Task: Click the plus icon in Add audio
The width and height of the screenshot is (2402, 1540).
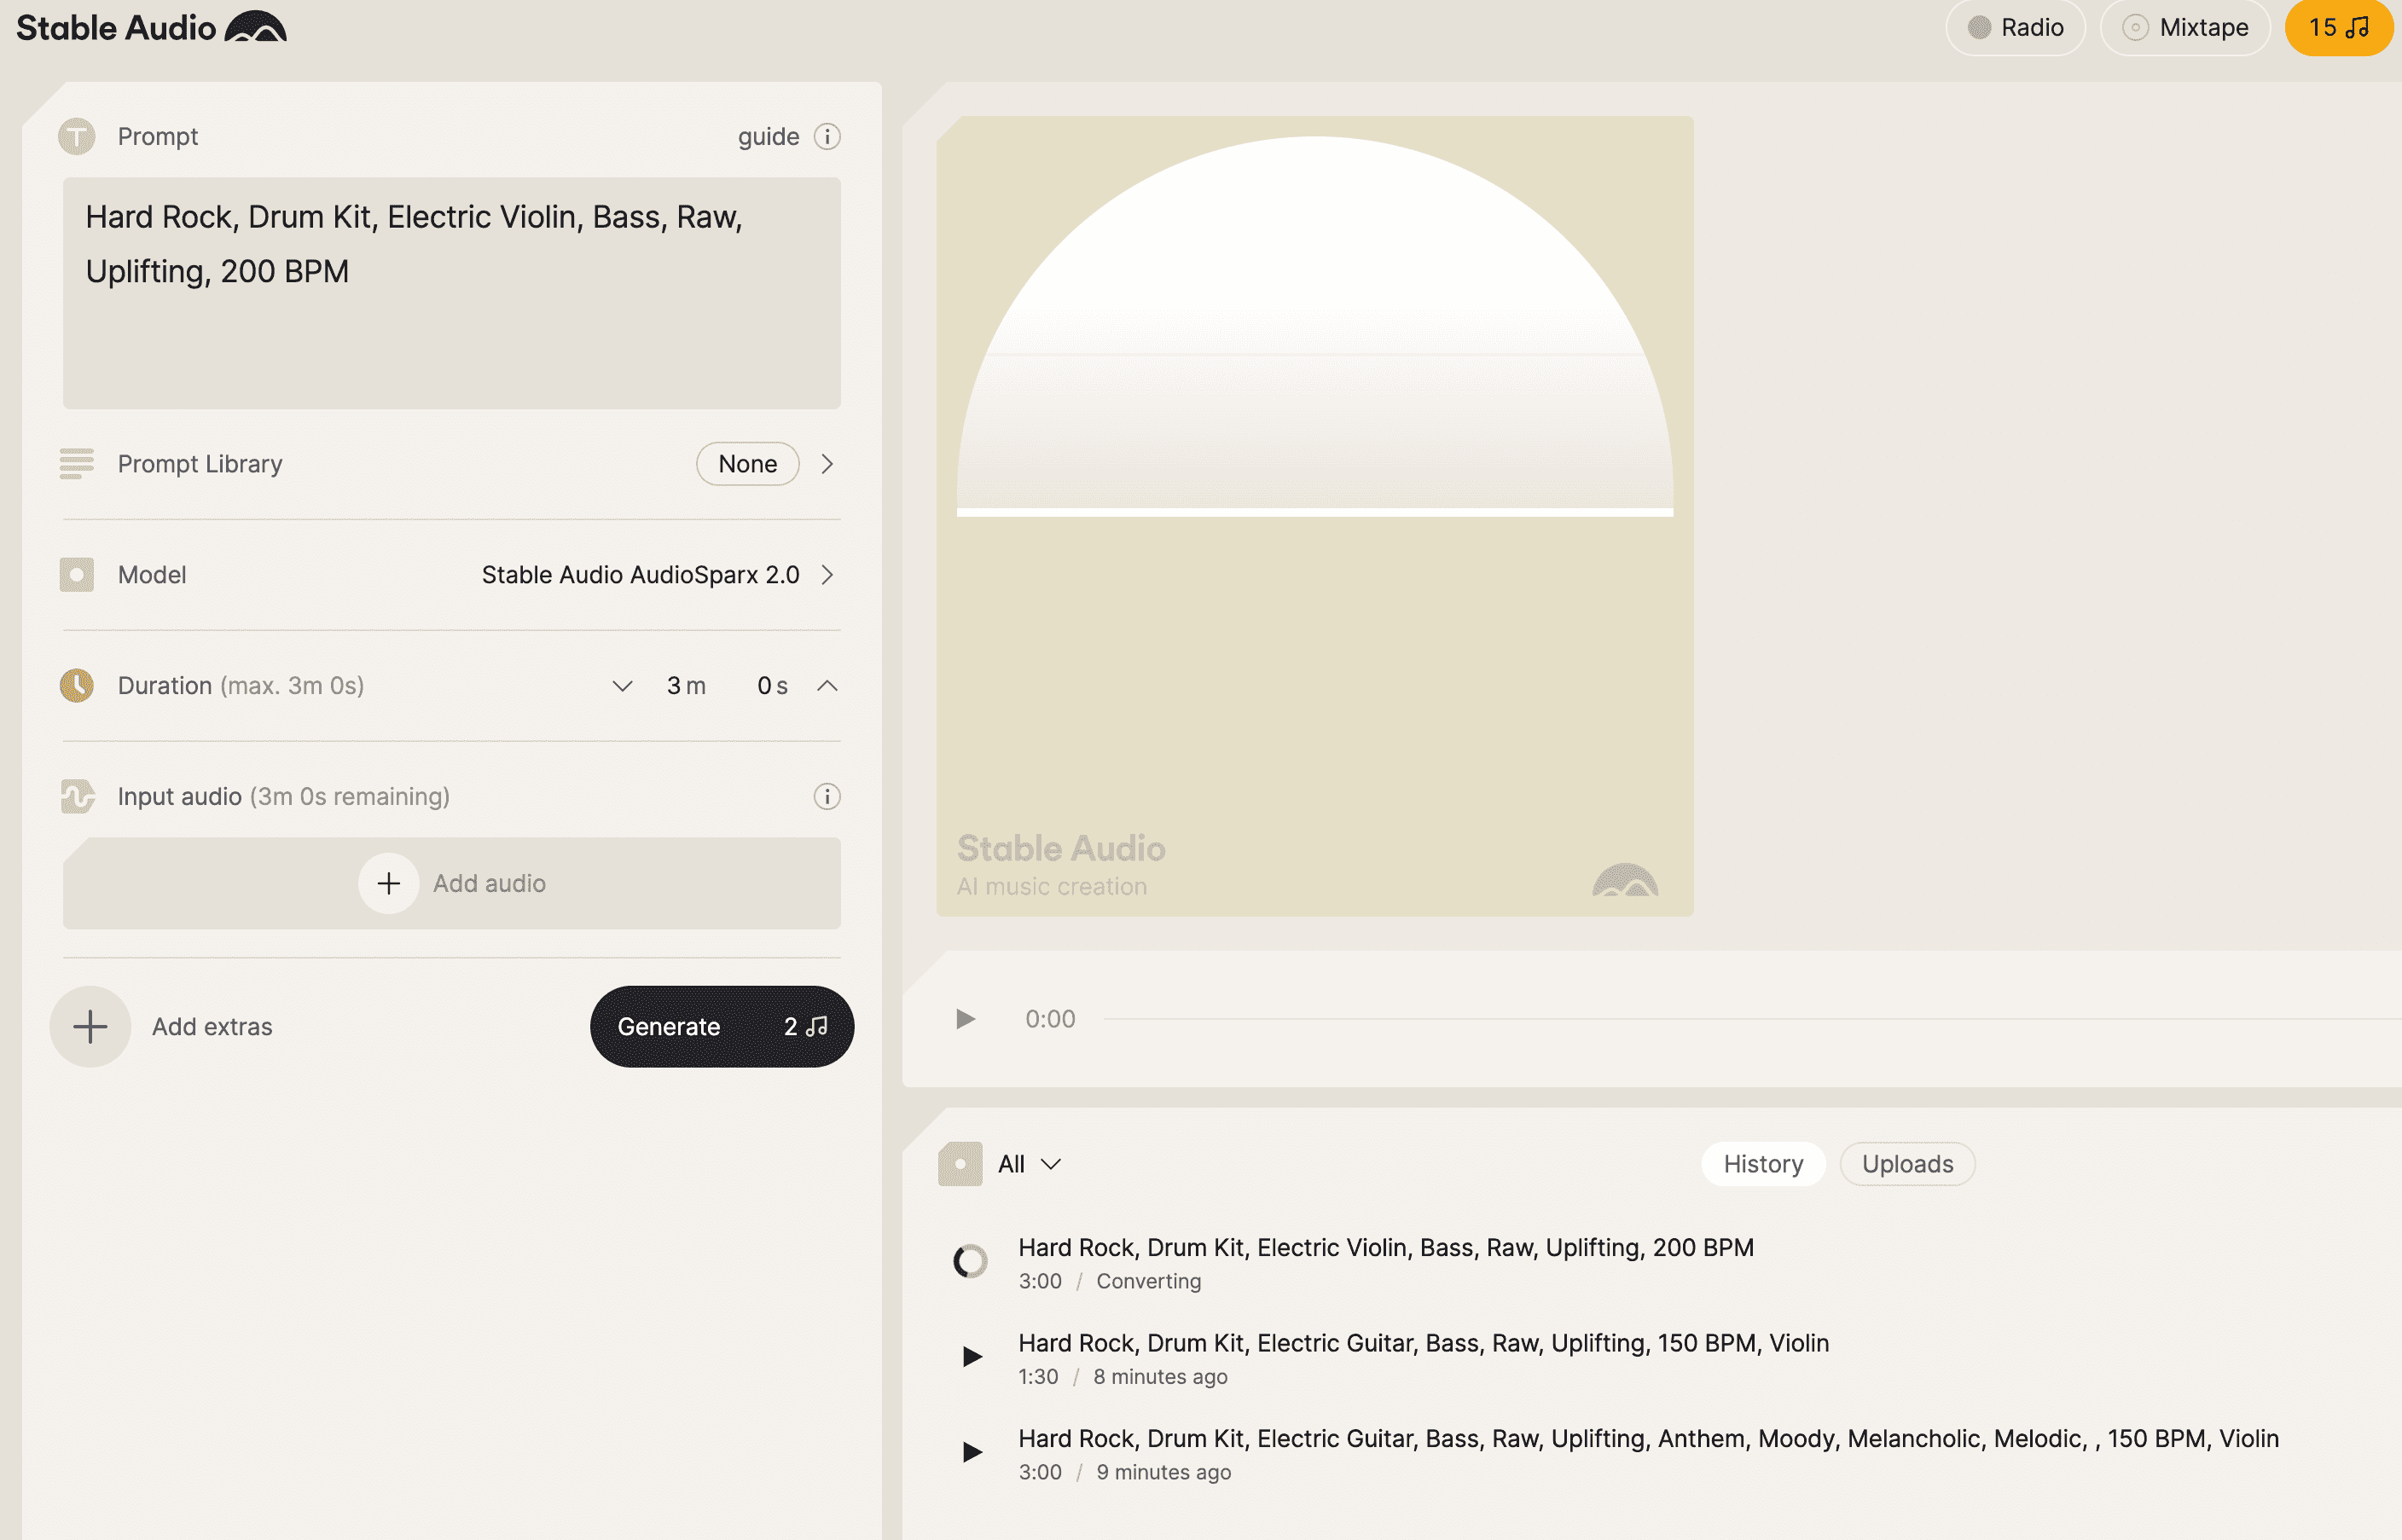Action: click(x=388, y=883)
